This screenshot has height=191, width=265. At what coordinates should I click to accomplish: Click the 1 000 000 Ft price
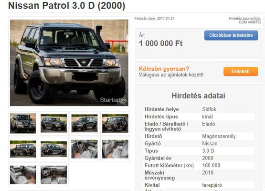point(161,43)
